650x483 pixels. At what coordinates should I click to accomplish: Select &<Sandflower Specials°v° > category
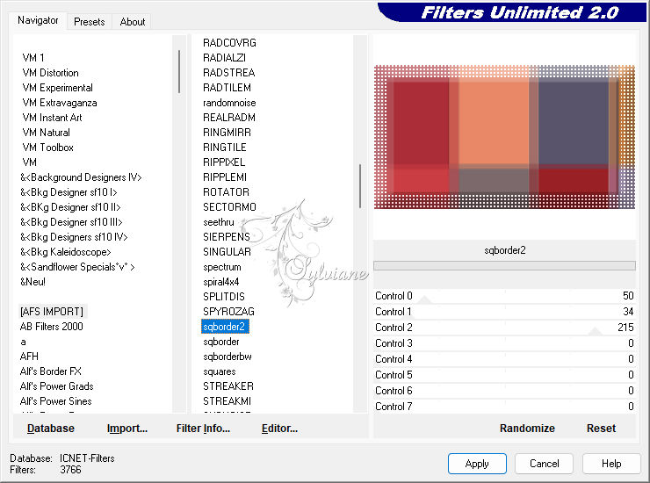coord(77,267)
